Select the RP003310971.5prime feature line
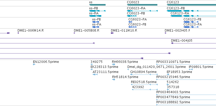The image size is (216, 106). pyautogui.click(x=186, y=64)
